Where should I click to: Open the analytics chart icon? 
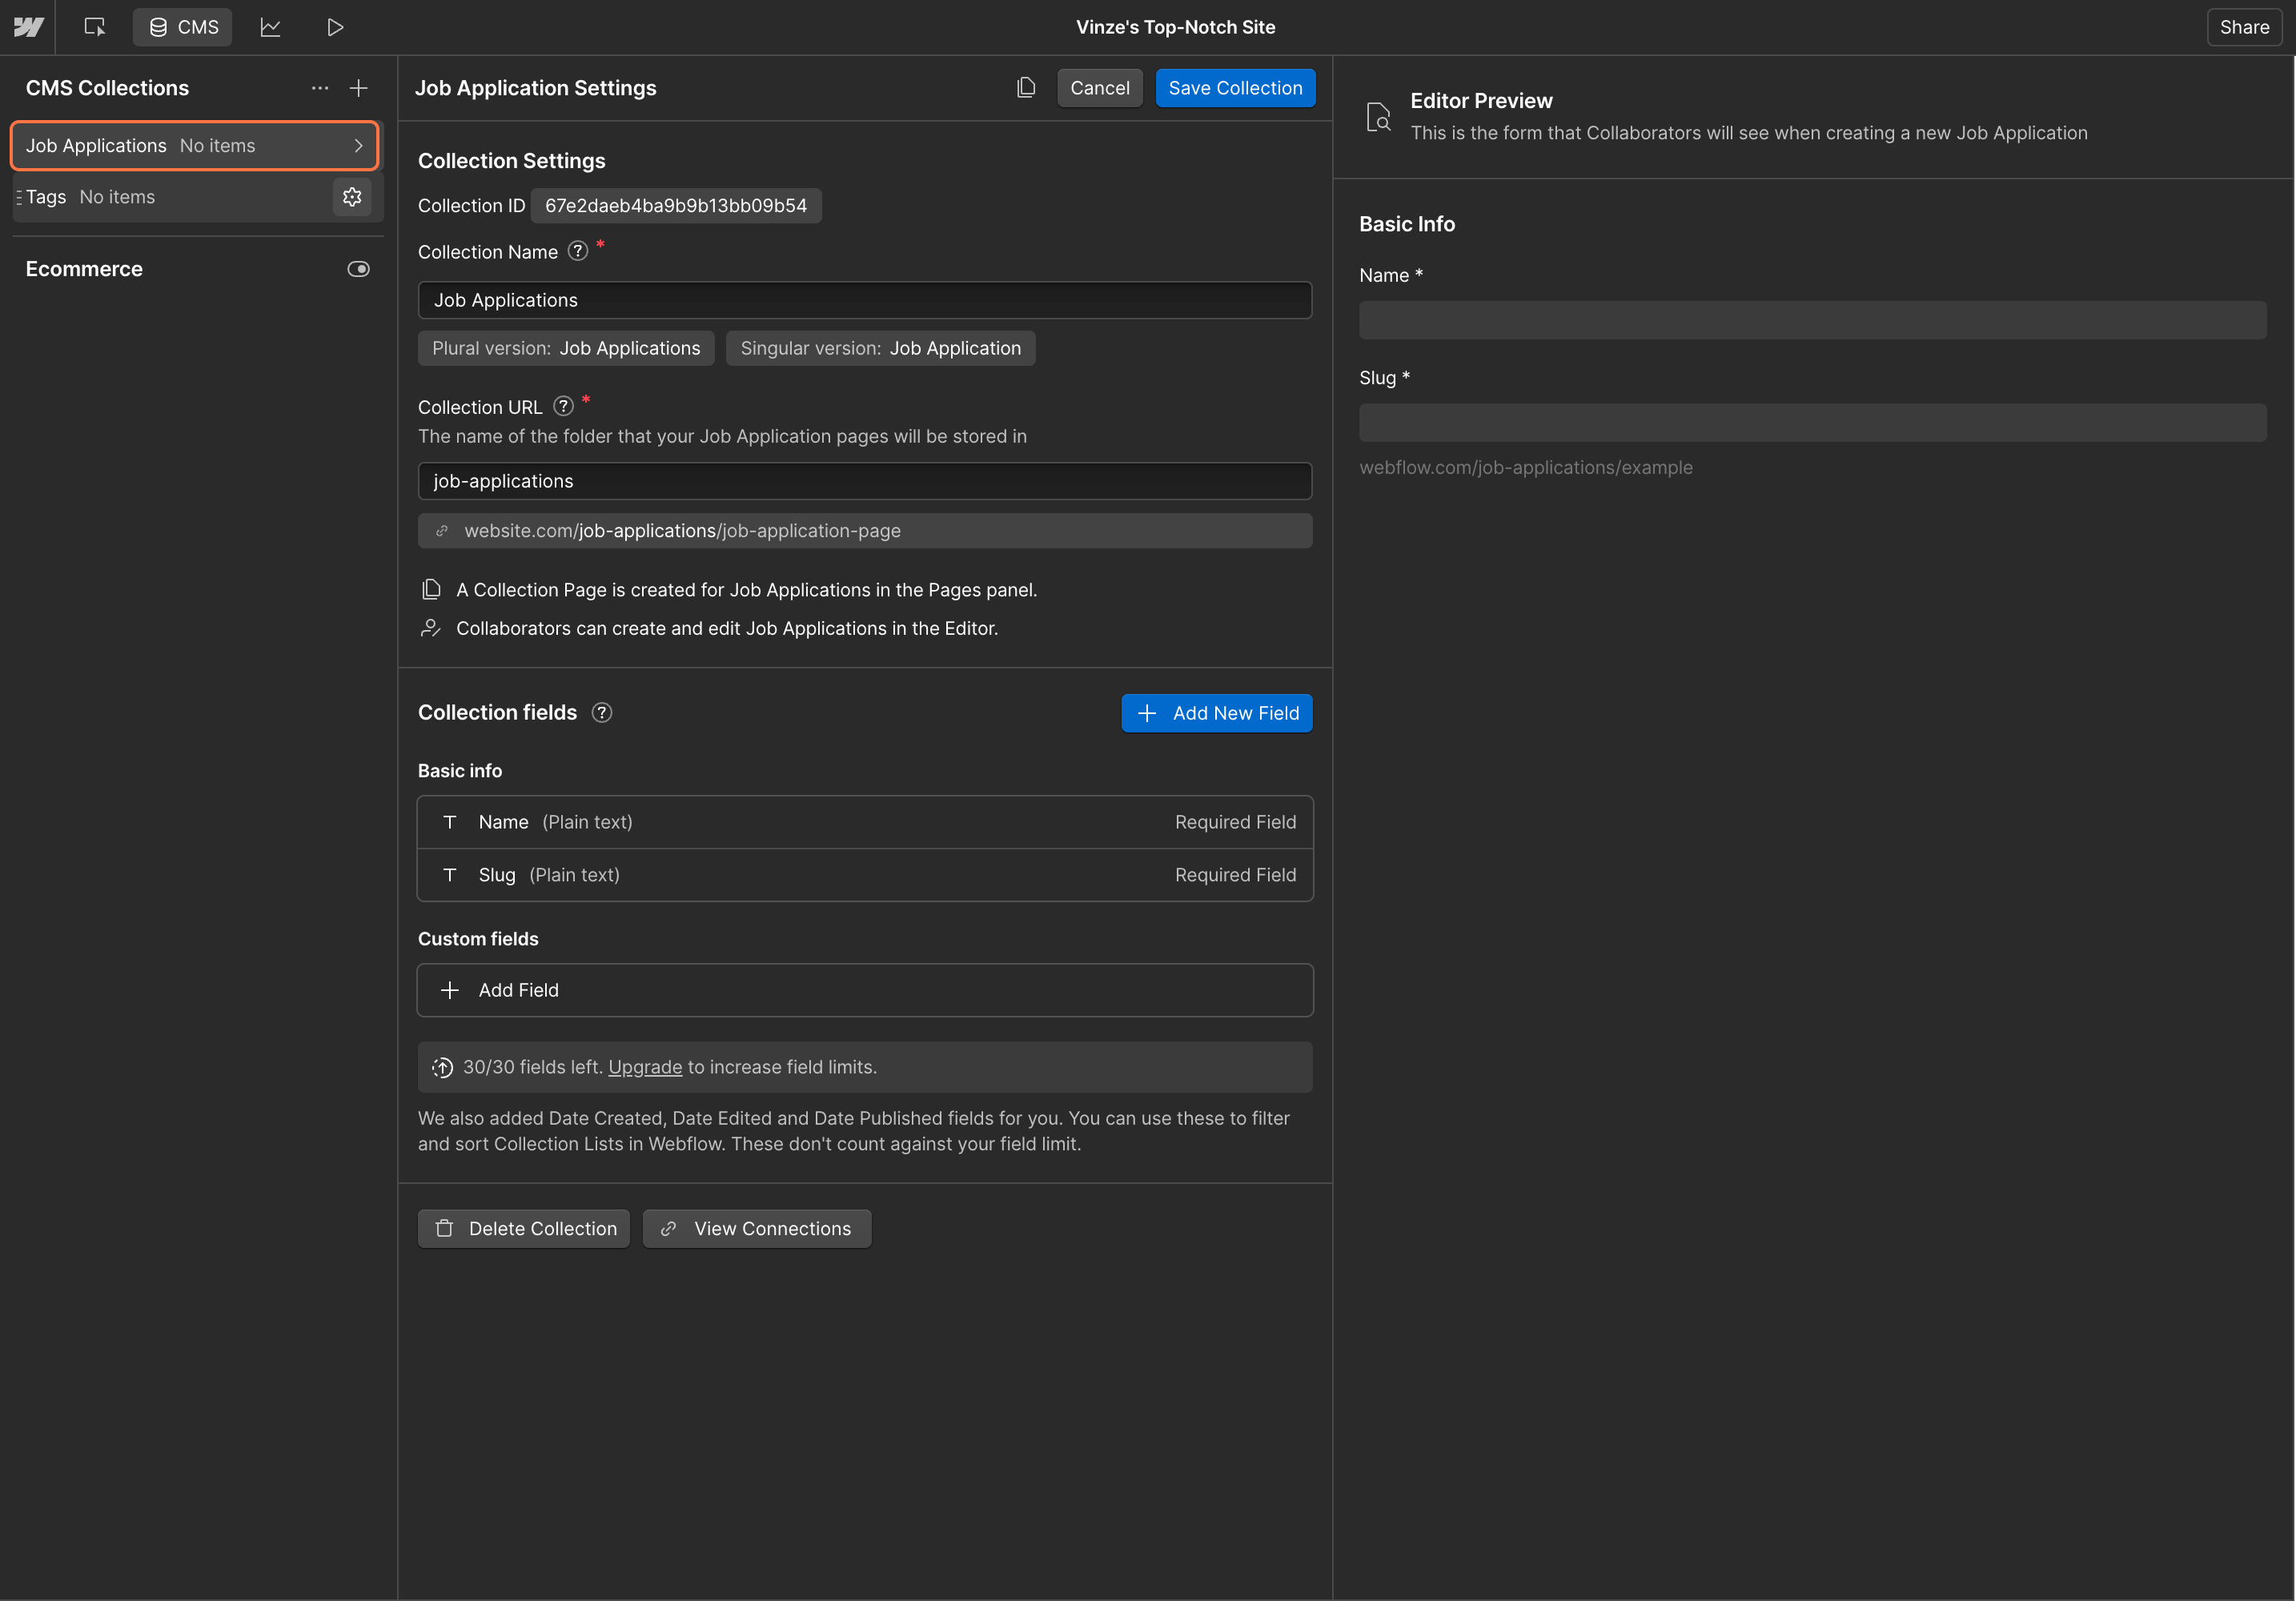[x=270, y=27]
